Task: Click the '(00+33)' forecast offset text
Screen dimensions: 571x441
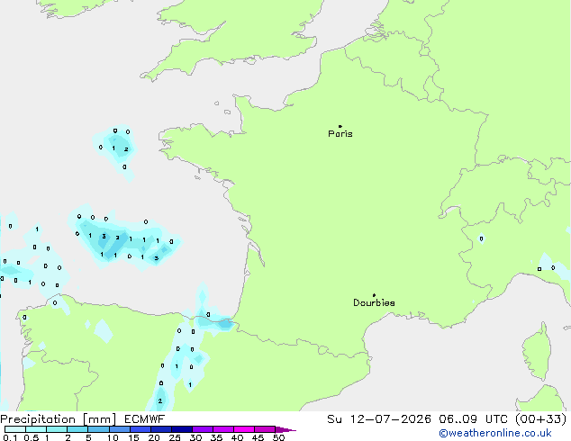Action: point(541,419)
